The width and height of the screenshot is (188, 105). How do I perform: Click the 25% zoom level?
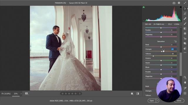[x=16, y=94]
